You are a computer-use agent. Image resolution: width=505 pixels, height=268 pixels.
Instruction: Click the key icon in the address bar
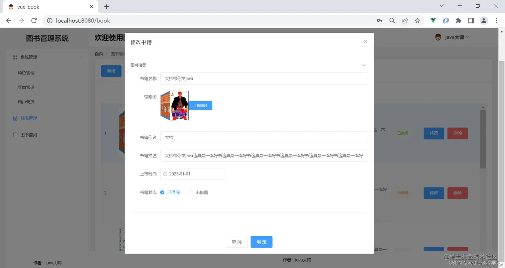coord(379,20)
